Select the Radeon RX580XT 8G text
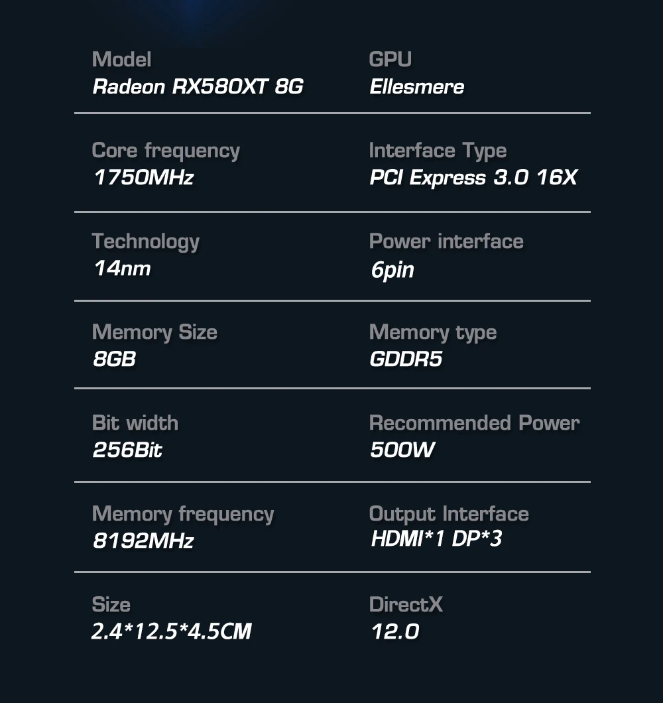 [198, 86]
